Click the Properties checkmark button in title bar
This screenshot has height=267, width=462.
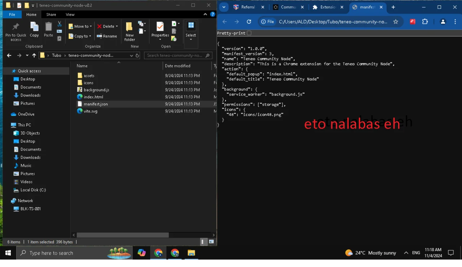click(19, 5)
